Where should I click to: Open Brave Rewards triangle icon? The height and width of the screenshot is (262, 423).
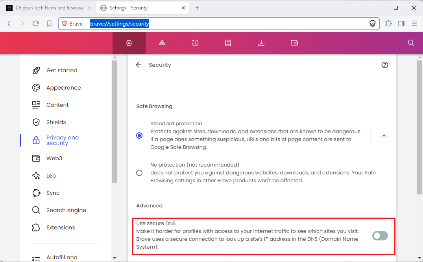click(162, 43)
